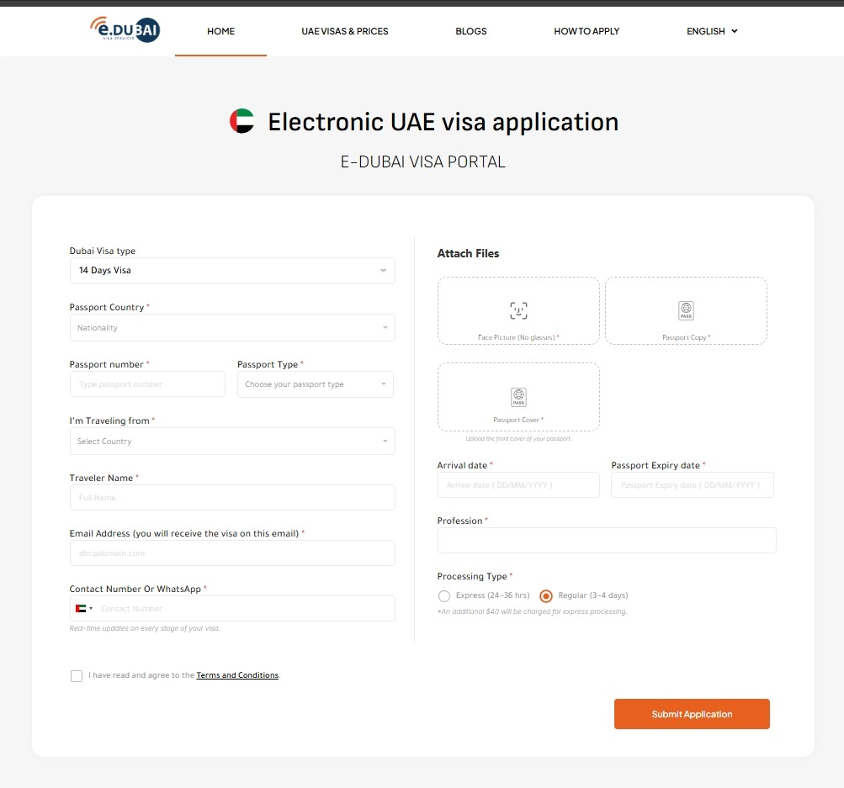
Task: Open the phone country code flag selector
Action: [84, 608]
